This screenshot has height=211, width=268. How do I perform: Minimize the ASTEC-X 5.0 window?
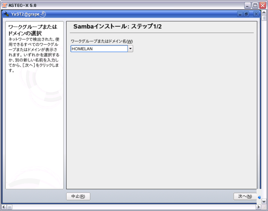click(247, 5)
